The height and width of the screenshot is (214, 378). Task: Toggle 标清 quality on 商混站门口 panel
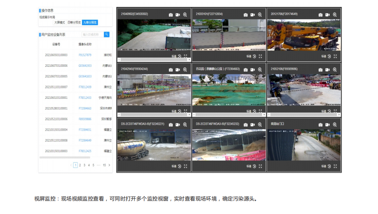(x=324, y=166)
